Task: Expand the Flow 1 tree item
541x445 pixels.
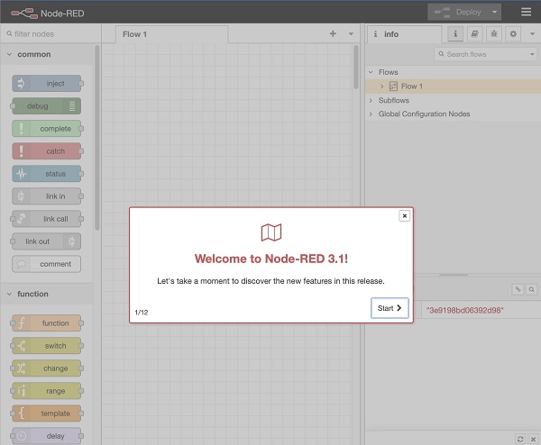Action: (381, 86)
